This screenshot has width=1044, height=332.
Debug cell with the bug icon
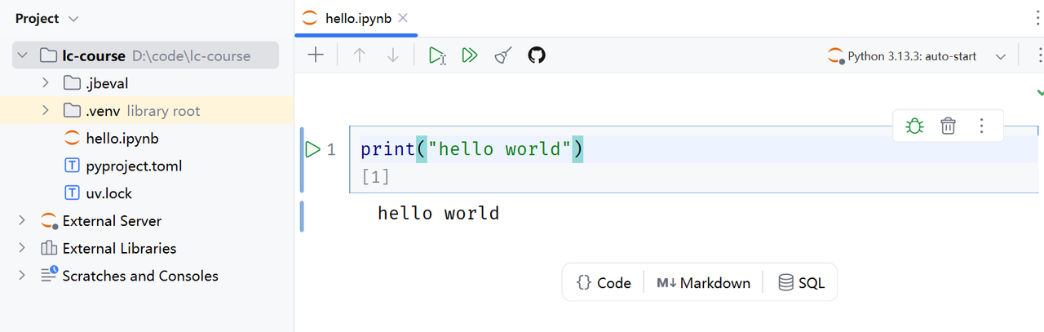[x=914, y=126]
